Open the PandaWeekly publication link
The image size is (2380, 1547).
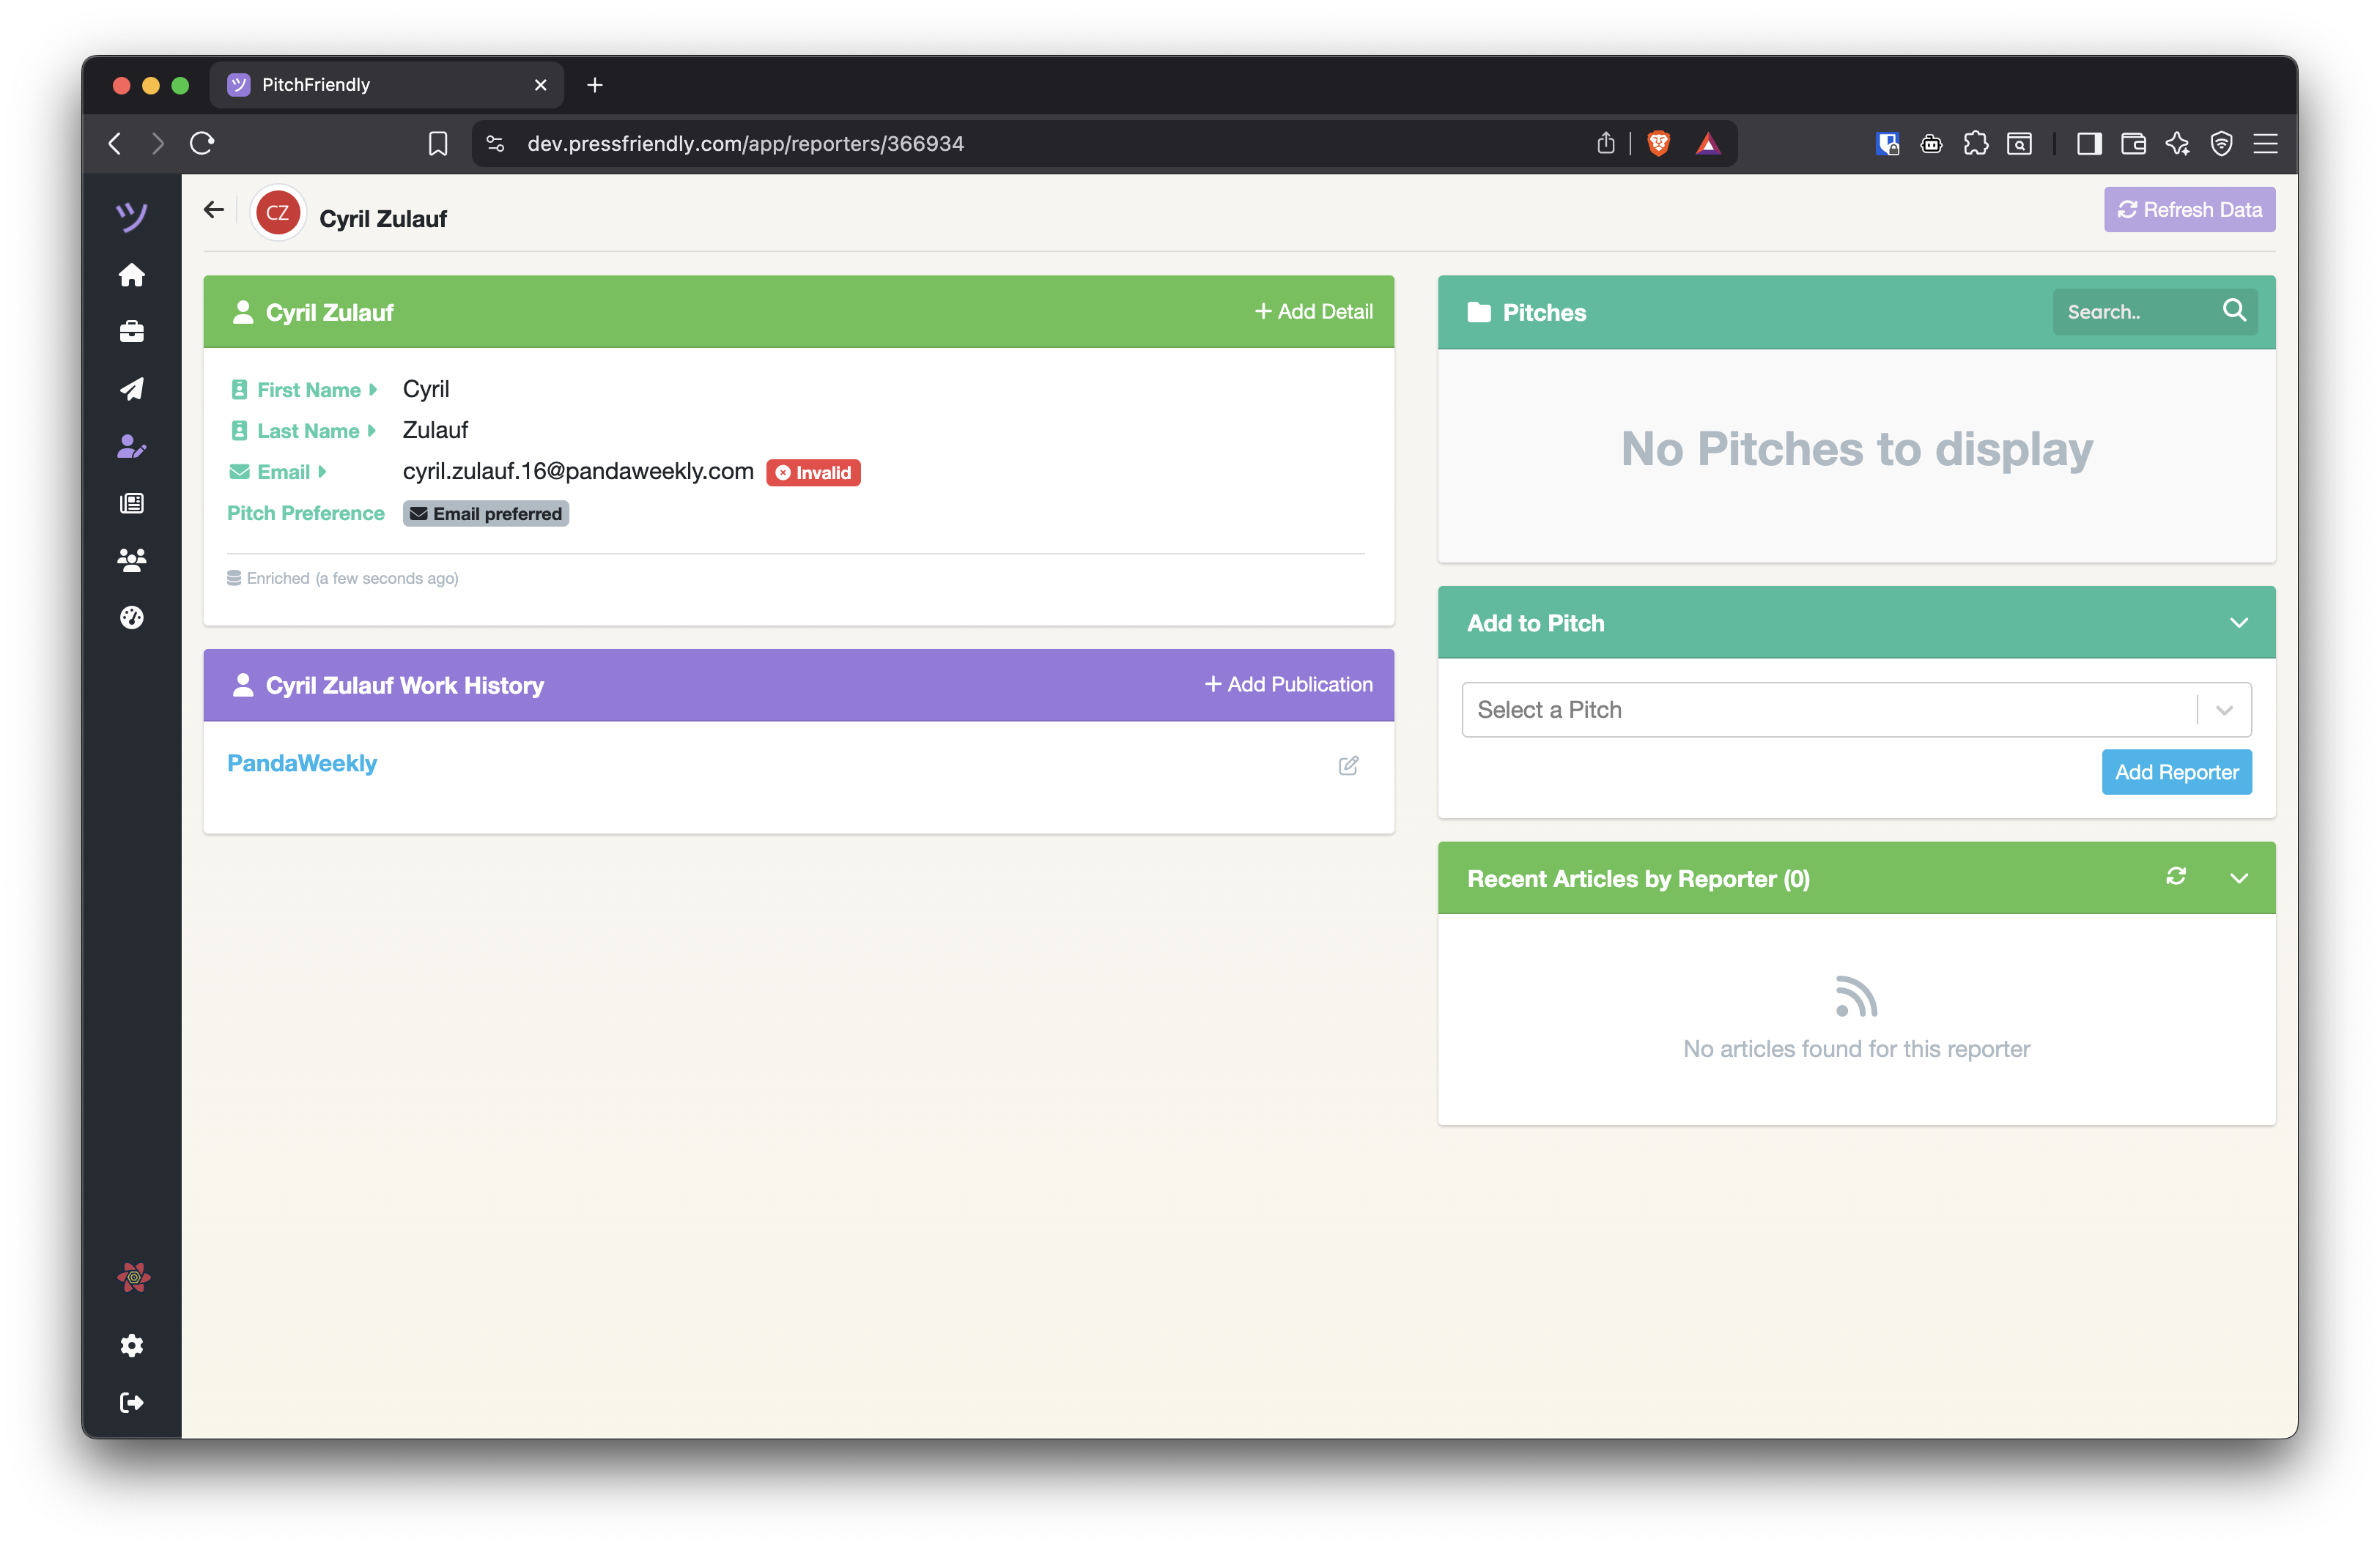[301, 763]
